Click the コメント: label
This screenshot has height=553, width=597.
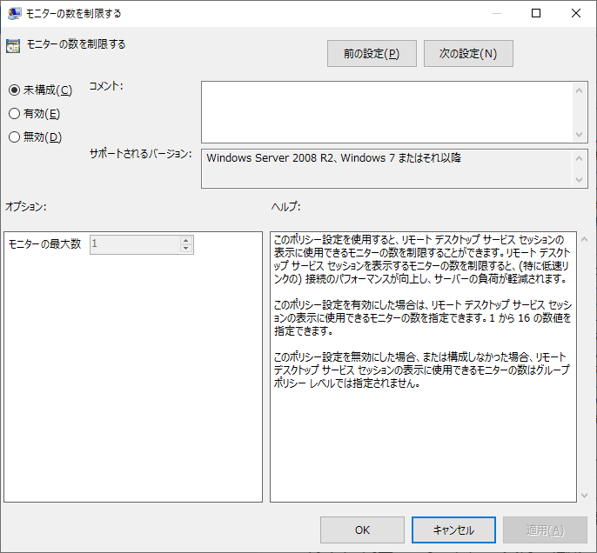click(106, 86)
